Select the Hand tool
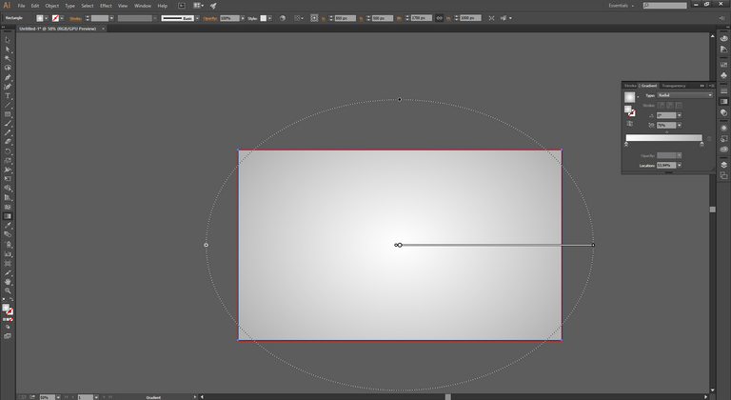The width and height of the screenshot is (731, 400). pos(8,282)
